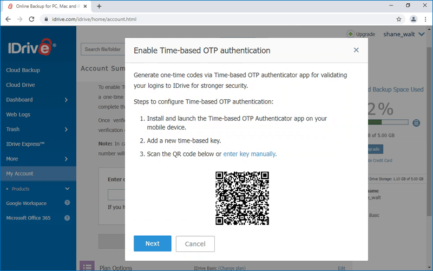The height and width of the screenshot is (271, 433).
Task: Click the enter key manually link
Action: (250, 154)
